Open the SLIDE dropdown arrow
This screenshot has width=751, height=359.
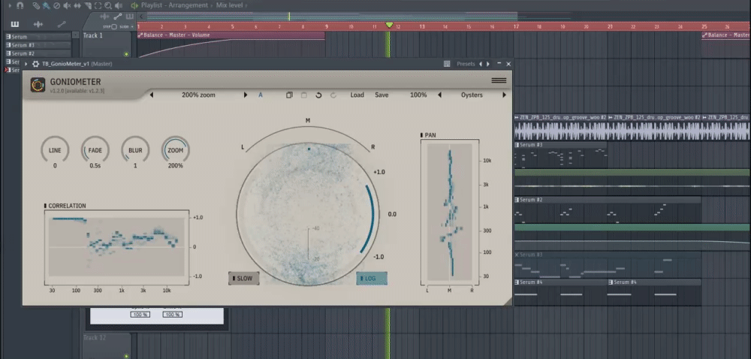click(x=131, y=26)
